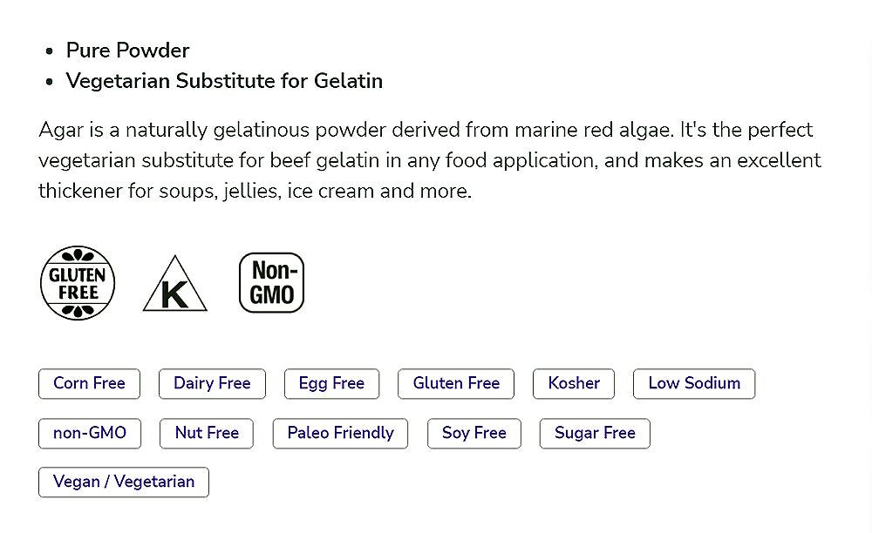Select the Sugar Free tag
This screenshot has width=872, height=533.
click(595, 433)
